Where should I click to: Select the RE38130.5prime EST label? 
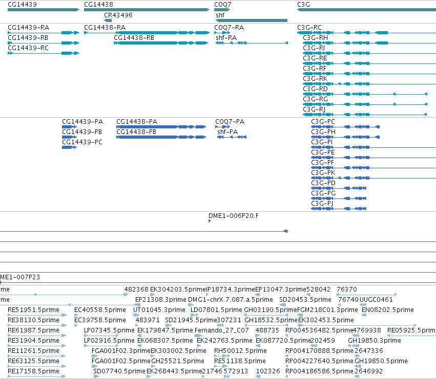click(33, 320)
